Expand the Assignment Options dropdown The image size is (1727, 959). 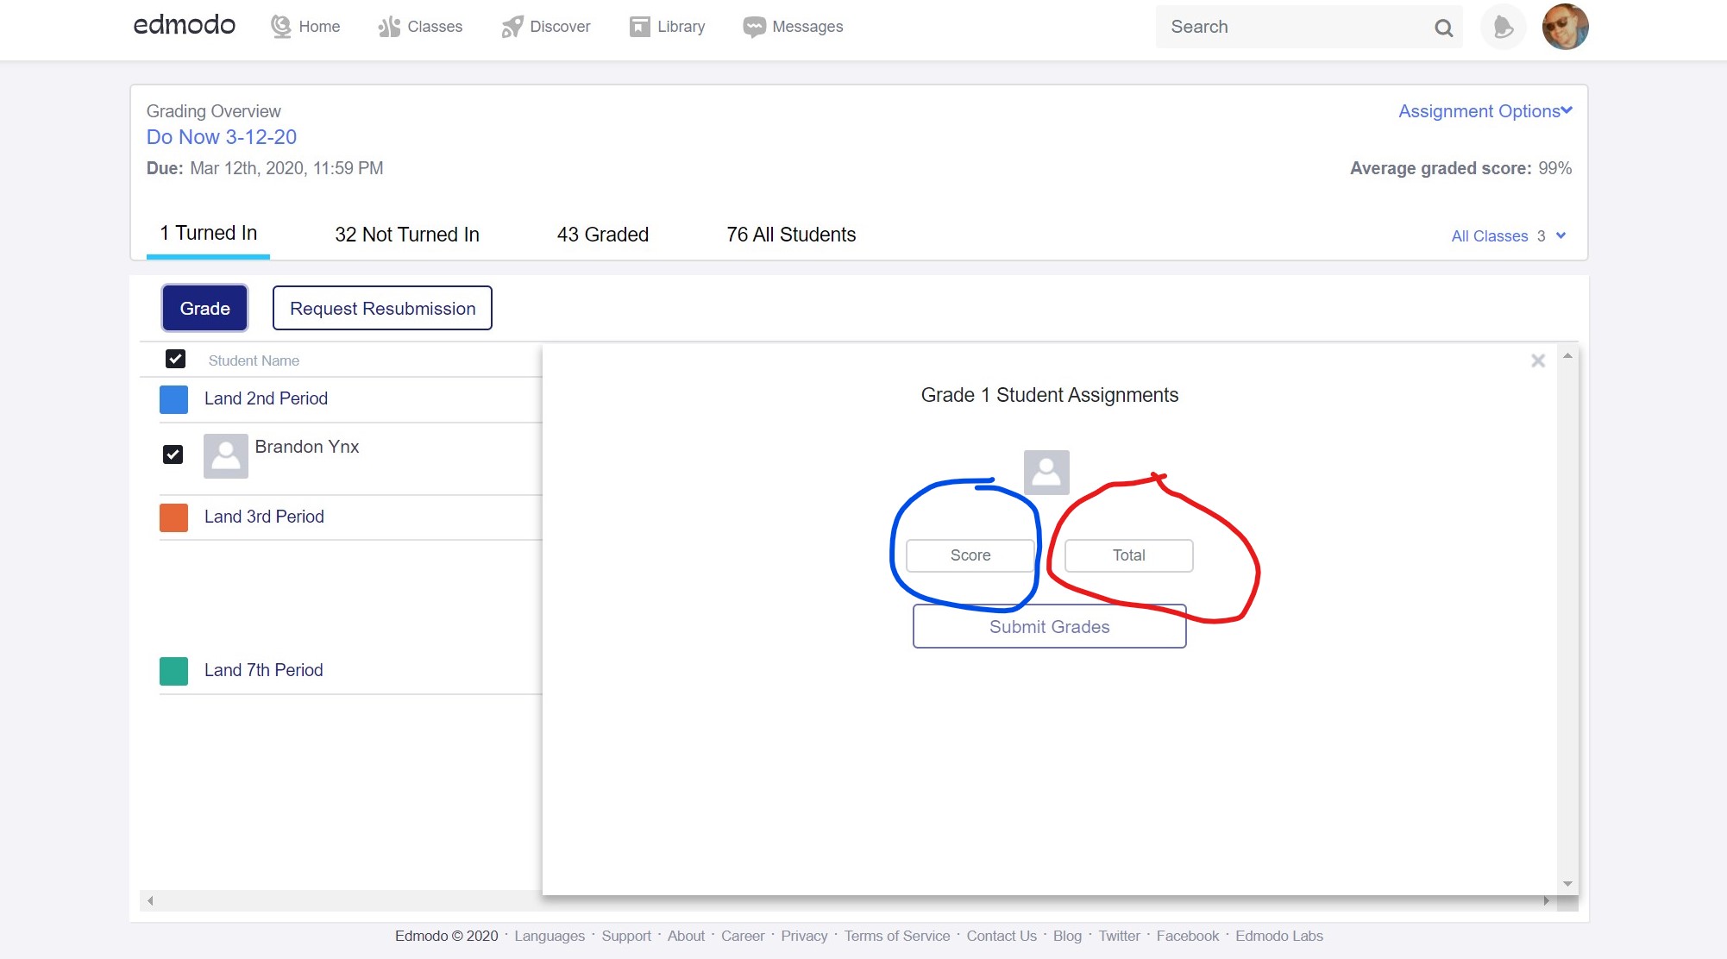(x=1485, y=111)
